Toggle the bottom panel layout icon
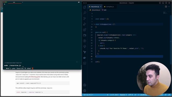The image size is (172, 97). (163, 3)
